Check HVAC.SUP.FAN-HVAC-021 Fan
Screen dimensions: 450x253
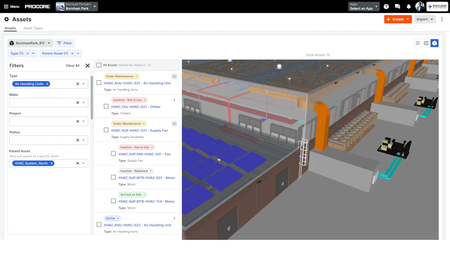[x=113, y=154]
